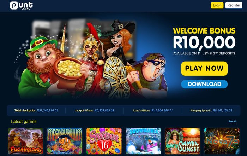Click the Punt Casino logo

click(x=22, y=6)
